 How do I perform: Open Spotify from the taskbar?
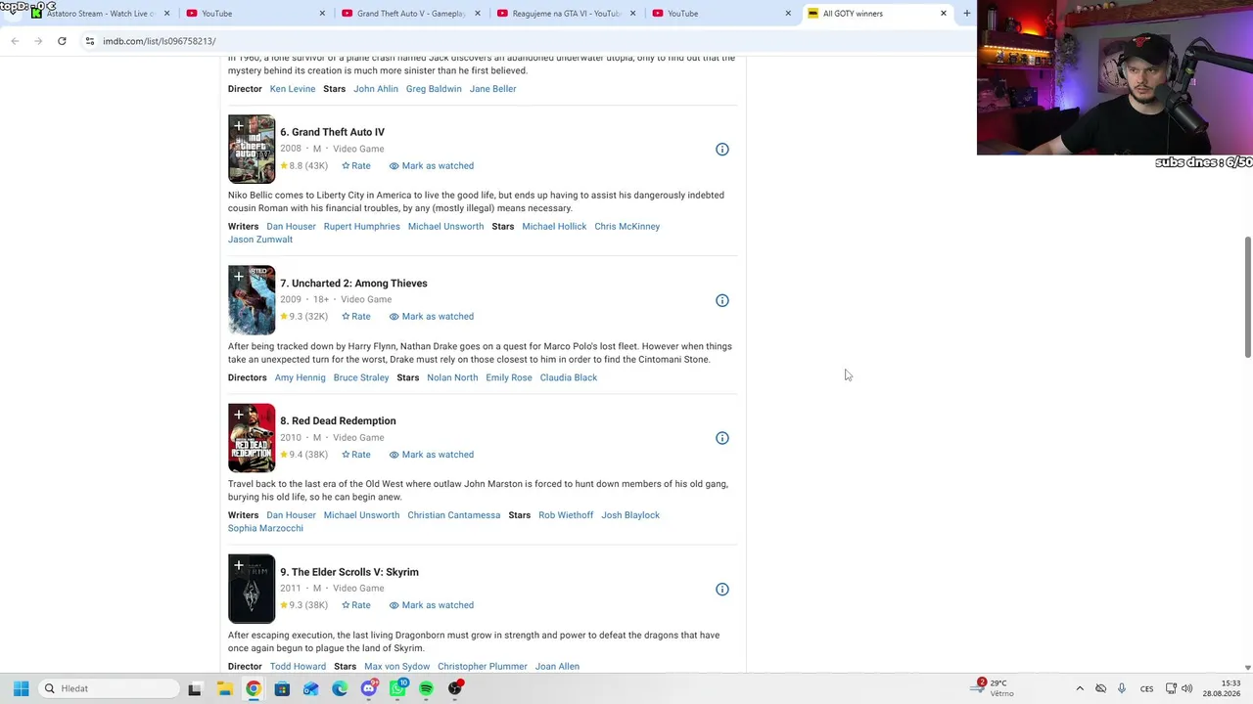[x=427, y=688]
